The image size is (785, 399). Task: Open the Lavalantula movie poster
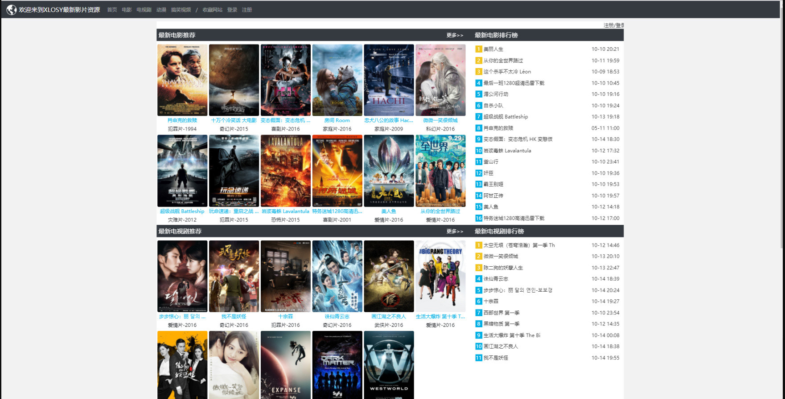(286, 171)
